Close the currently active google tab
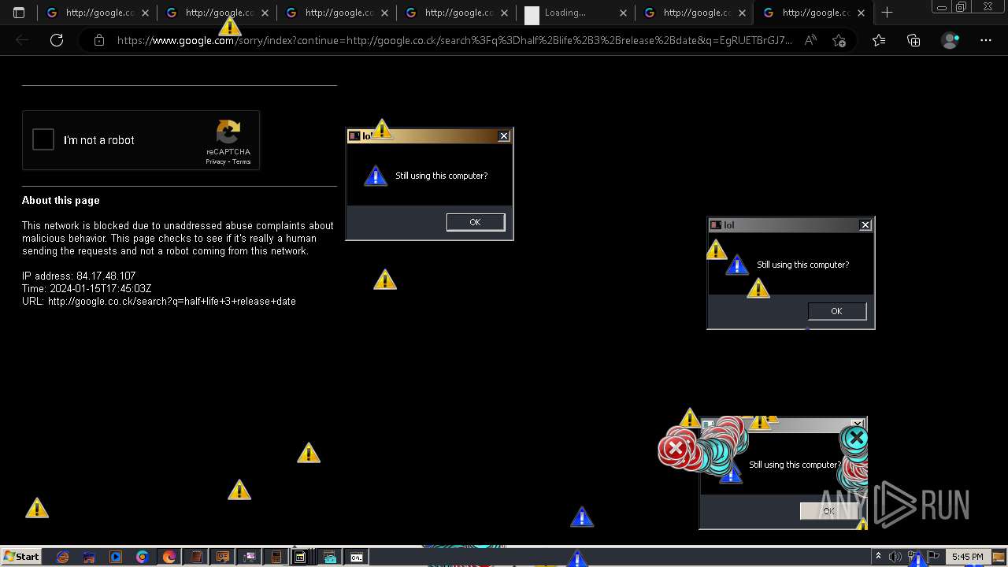 click(x=861, y=13)
